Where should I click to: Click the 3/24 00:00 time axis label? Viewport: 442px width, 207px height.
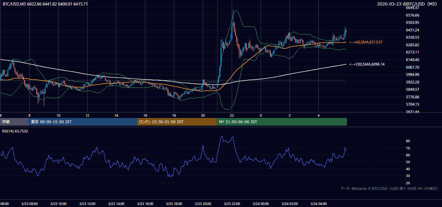point(261,204)
